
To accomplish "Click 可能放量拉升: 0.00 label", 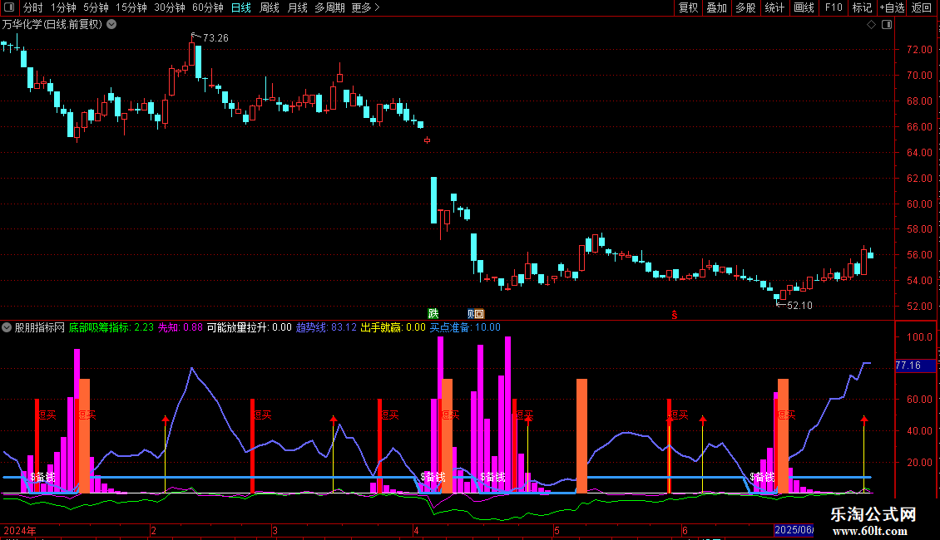I will coord(249,327).
